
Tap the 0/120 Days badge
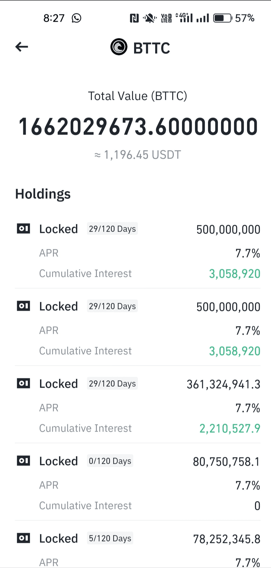coord(110,461)
